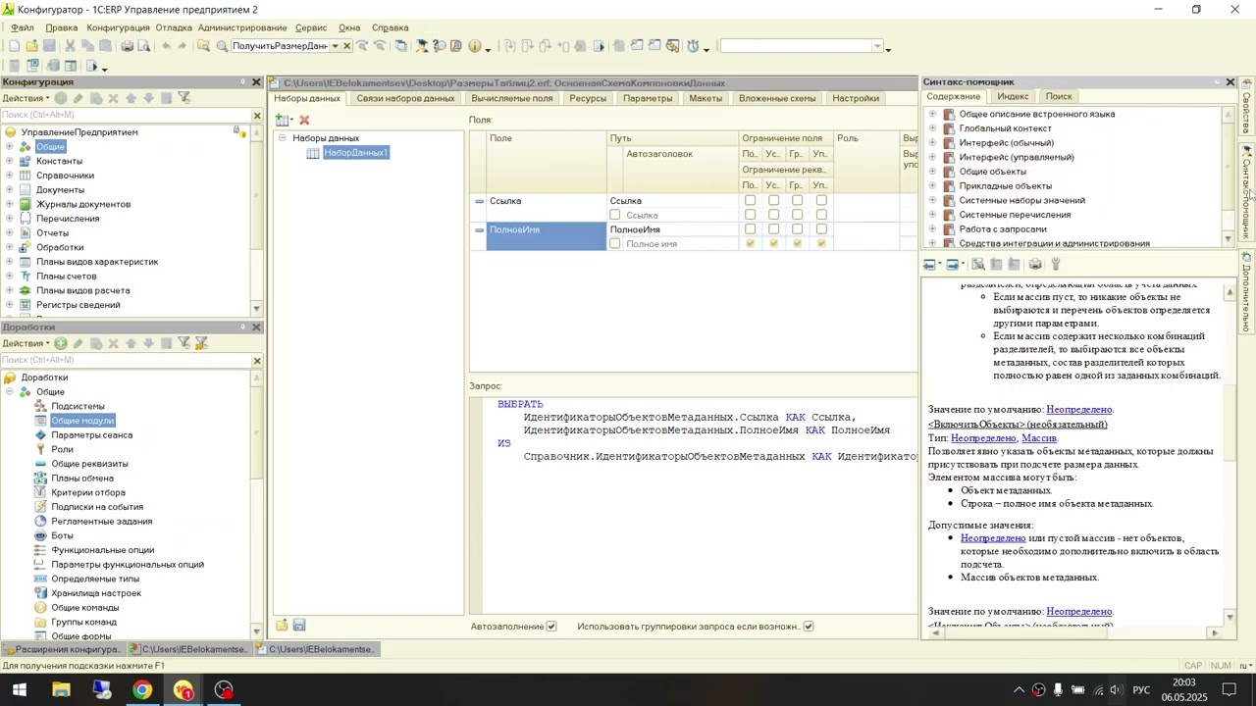Clear the Доработки panel search field
Screen dimensions: 1256x706
coord(257,361)
